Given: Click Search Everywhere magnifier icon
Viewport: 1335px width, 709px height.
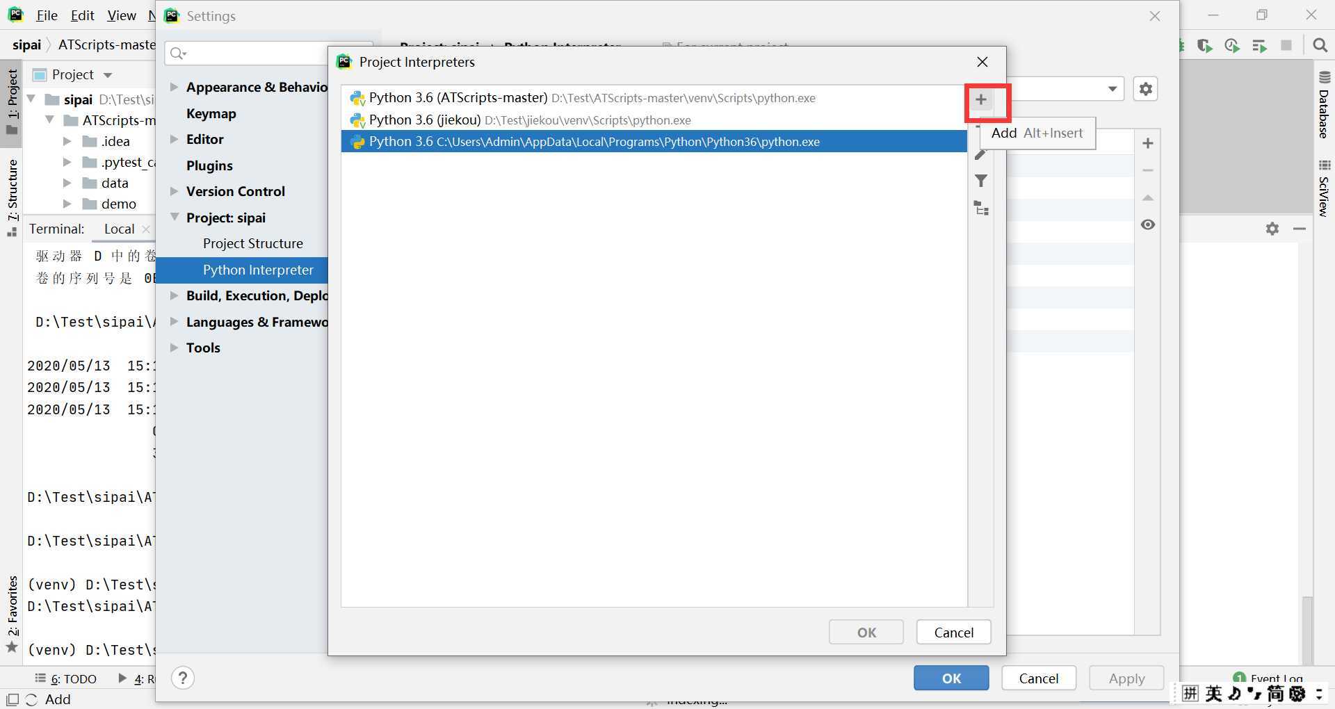Looking at the screenshot, I should [x=1320, y=45].
